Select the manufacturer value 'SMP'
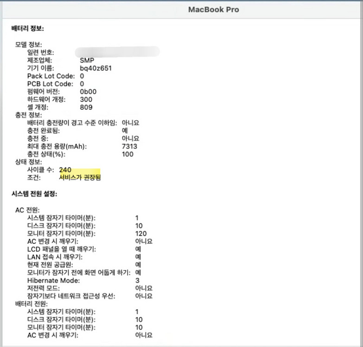Image resolution: width=363 pixels, height=347 pixels. [x=87, y=60]
